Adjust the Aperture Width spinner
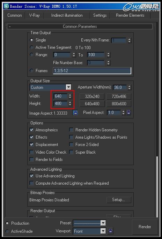The height and width of the screenshot is (239, 162). 129,87
